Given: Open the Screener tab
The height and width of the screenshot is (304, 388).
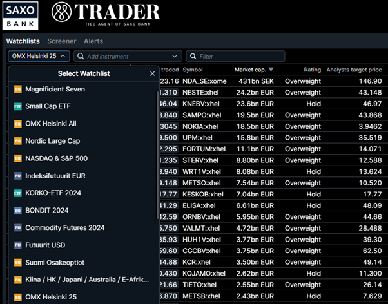Looking at the screenshot, I should click(x=62, y=41).
